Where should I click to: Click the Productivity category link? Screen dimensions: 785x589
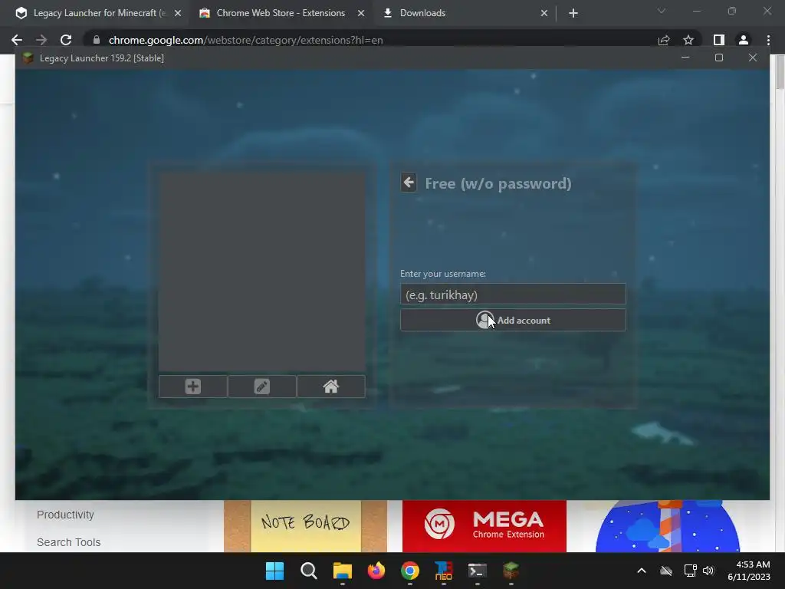point(65,515)
